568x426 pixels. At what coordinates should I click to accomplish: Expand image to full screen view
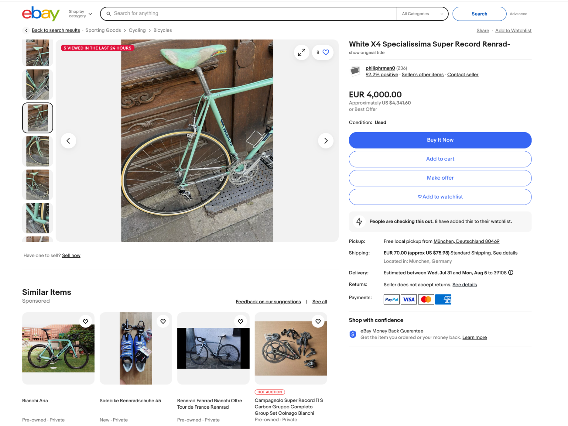301,52
